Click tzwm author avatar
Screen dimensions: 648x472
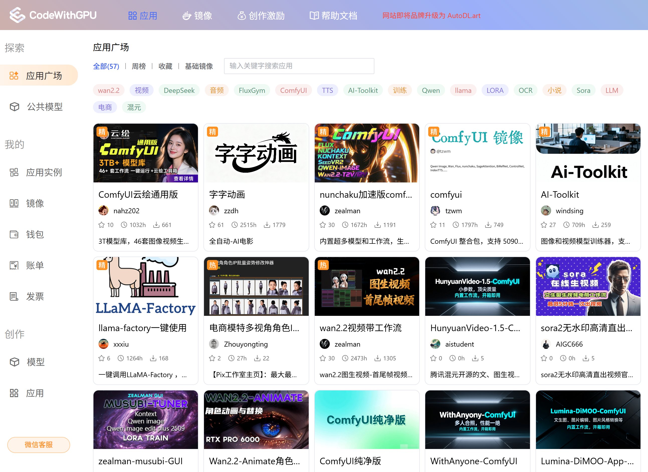click(x=435, y=210)
